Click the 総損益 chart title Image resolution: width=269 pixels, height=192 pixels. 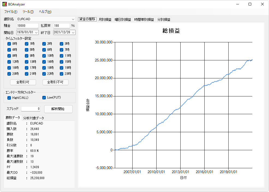171,31
